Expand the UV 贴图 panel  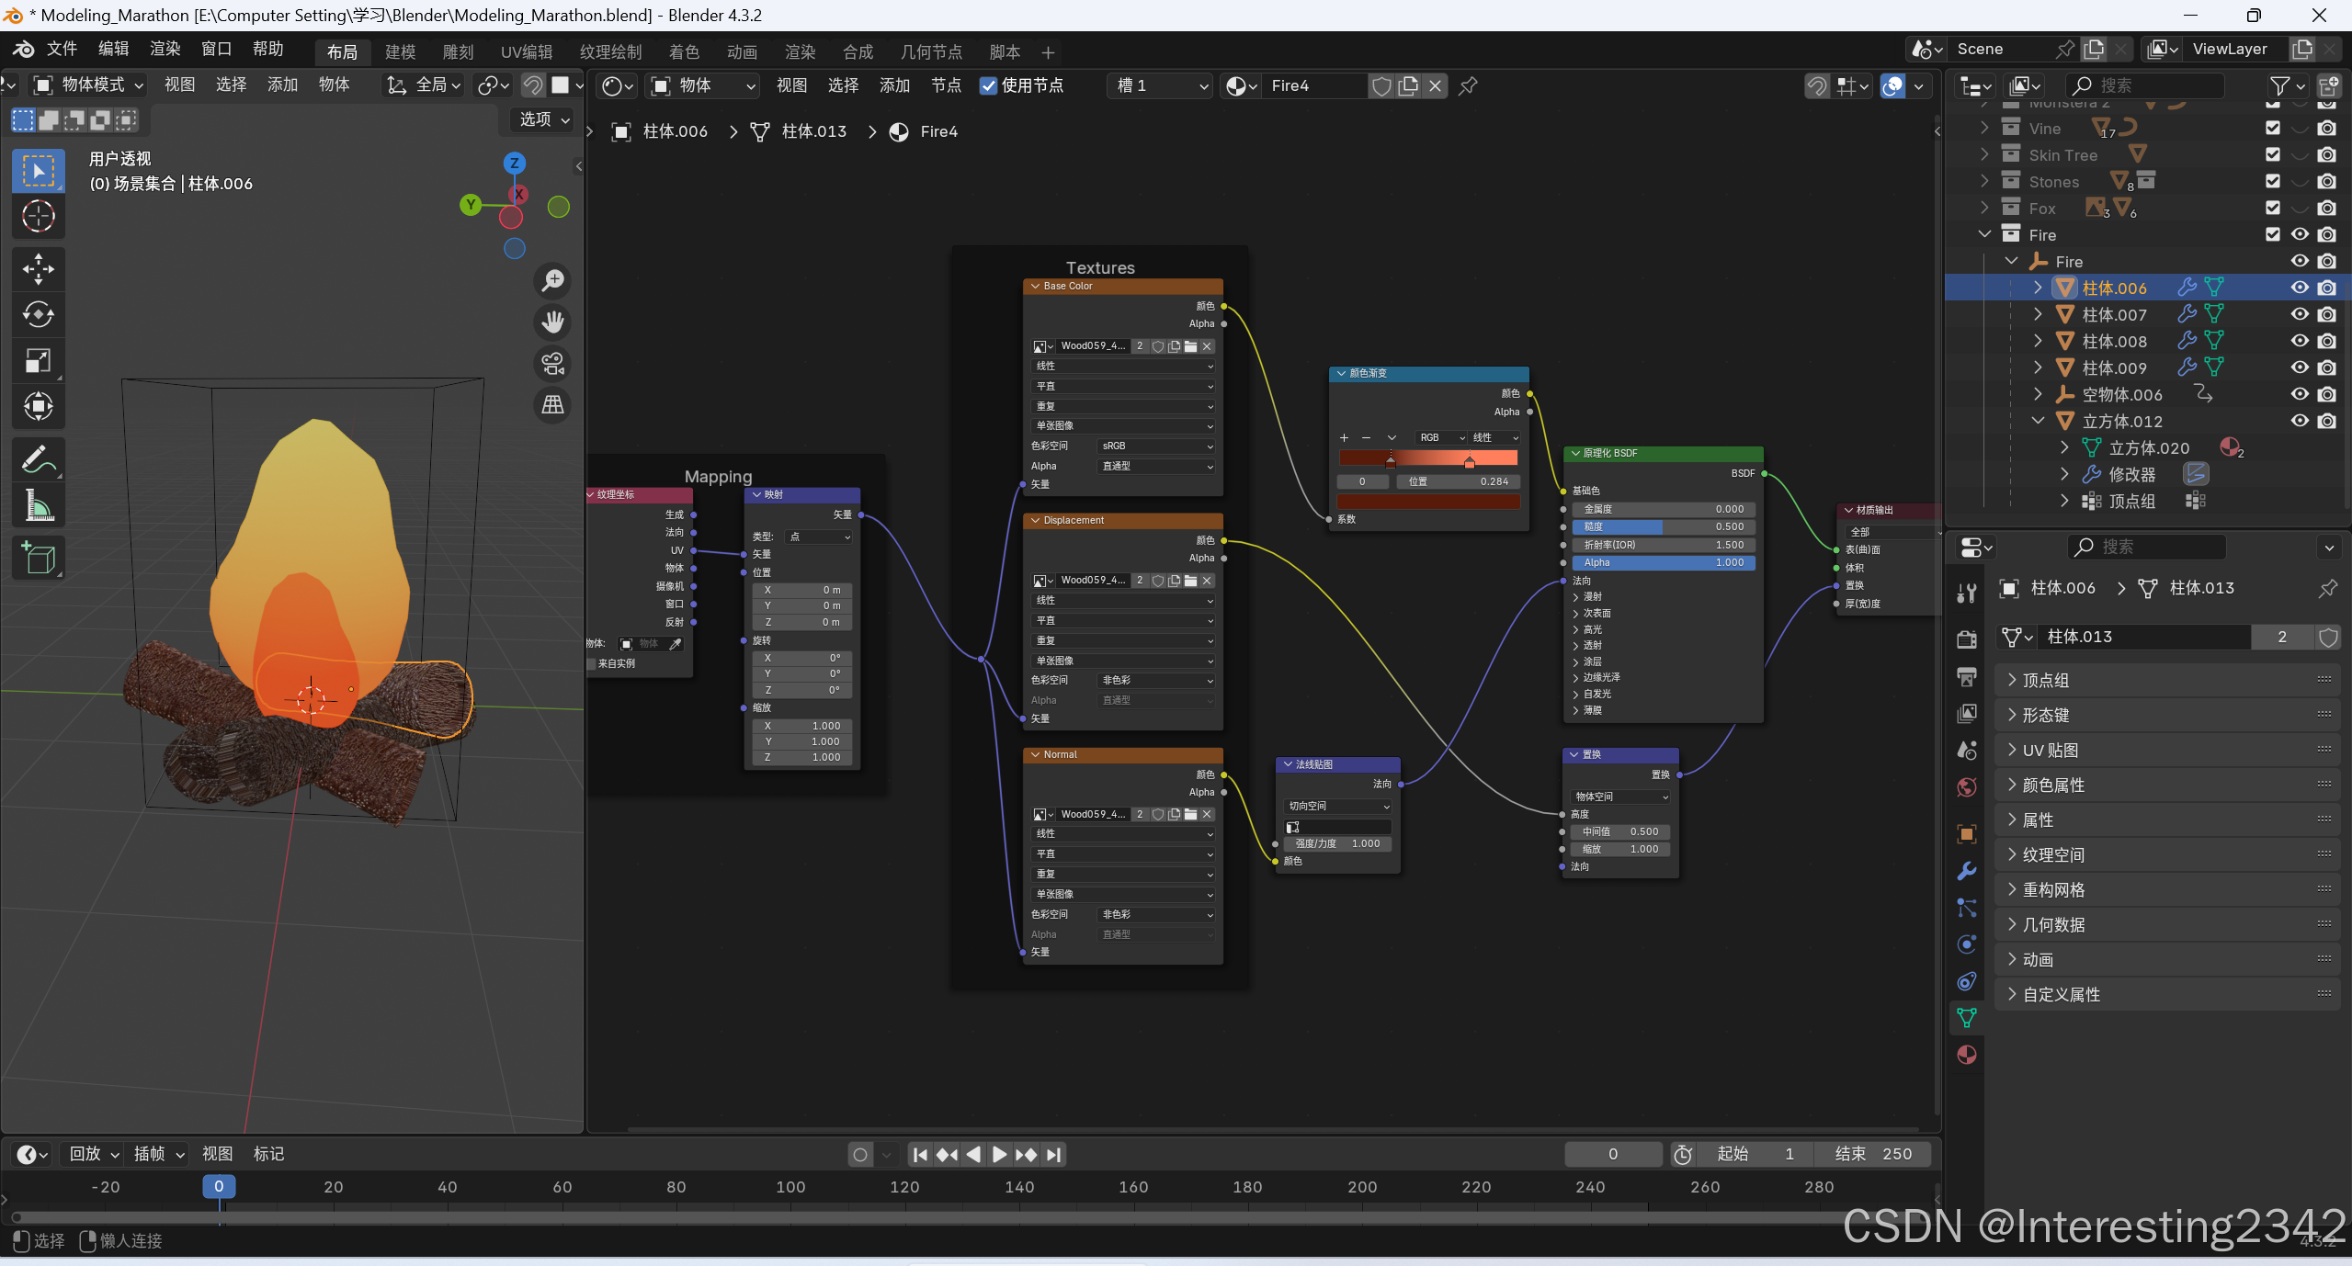pos(2050,750)
